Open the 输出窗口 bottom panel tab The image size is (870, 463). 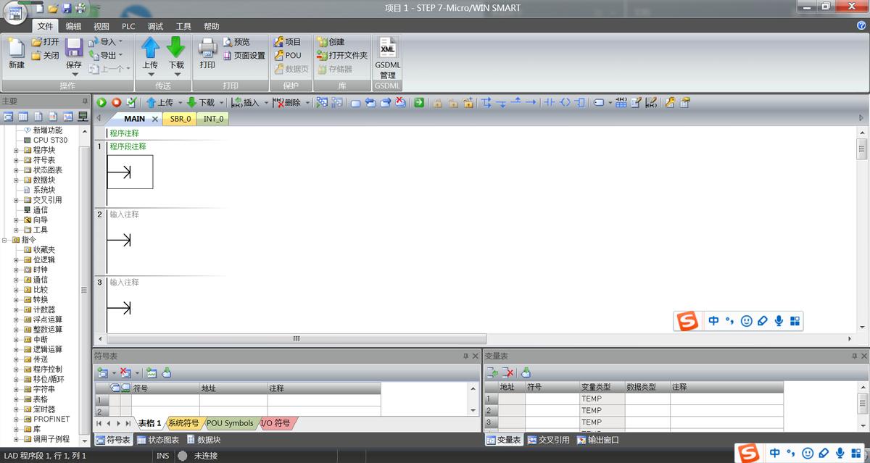(598, 440)
